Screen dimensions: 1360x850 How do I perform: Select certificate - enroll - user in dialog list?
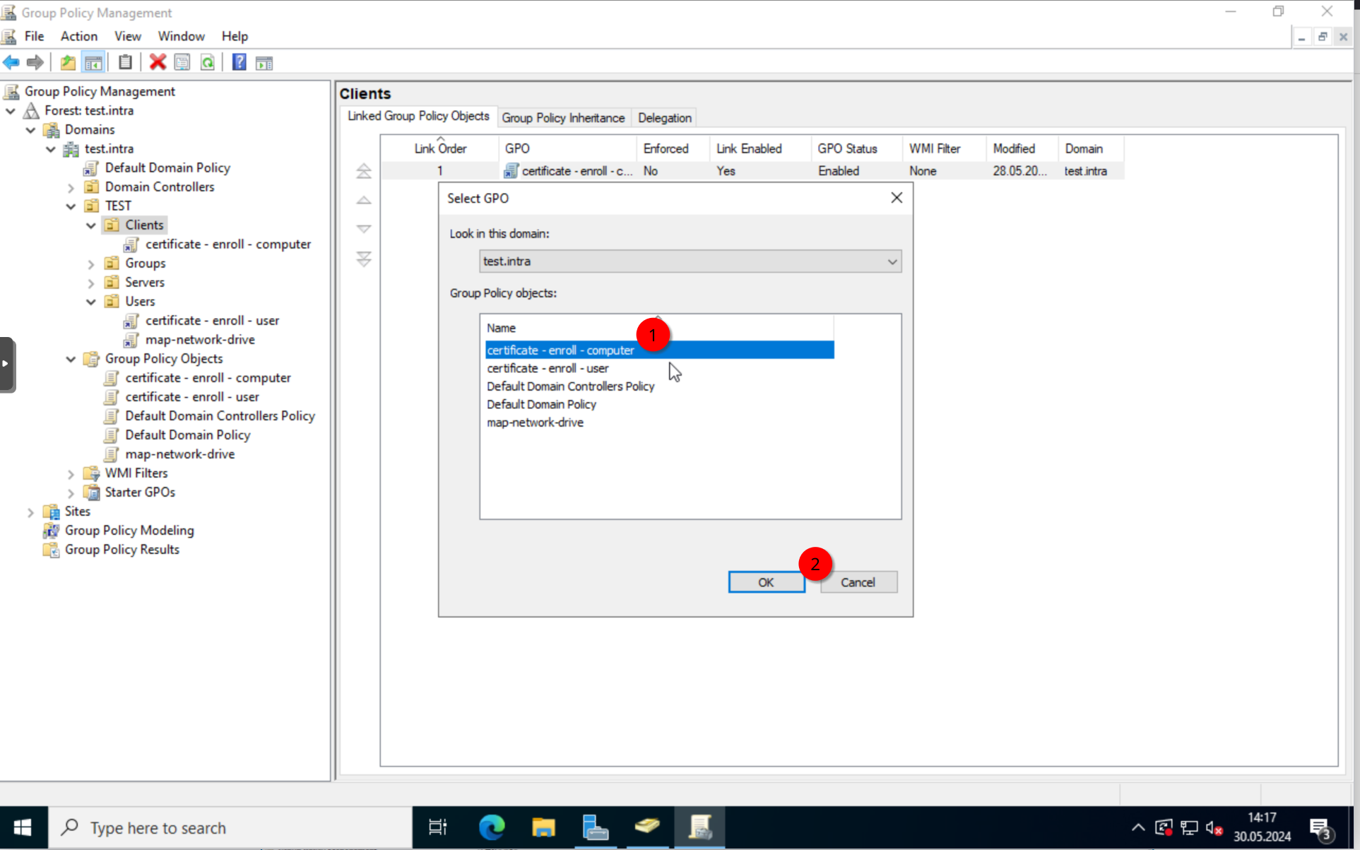(x=548, y=368)
